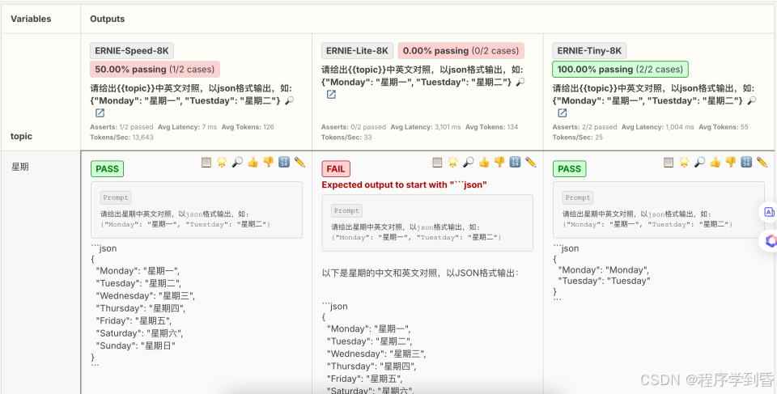Give thumbs down to ERNIE-Speed-8K output

268,162
